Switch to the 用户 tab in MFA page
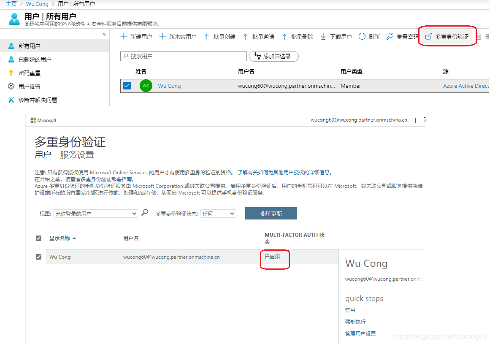The image size is (490, 344). pos(43,154)
